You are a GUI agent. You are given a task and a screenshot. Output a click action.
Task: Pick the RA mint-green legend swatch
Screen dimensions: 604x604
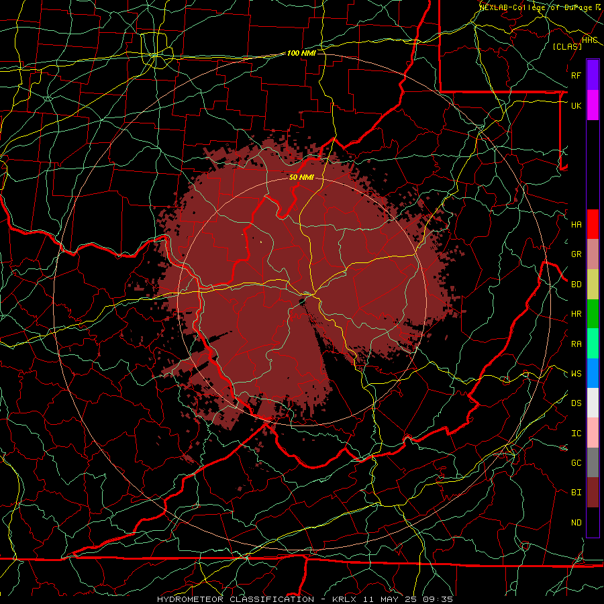593,344
